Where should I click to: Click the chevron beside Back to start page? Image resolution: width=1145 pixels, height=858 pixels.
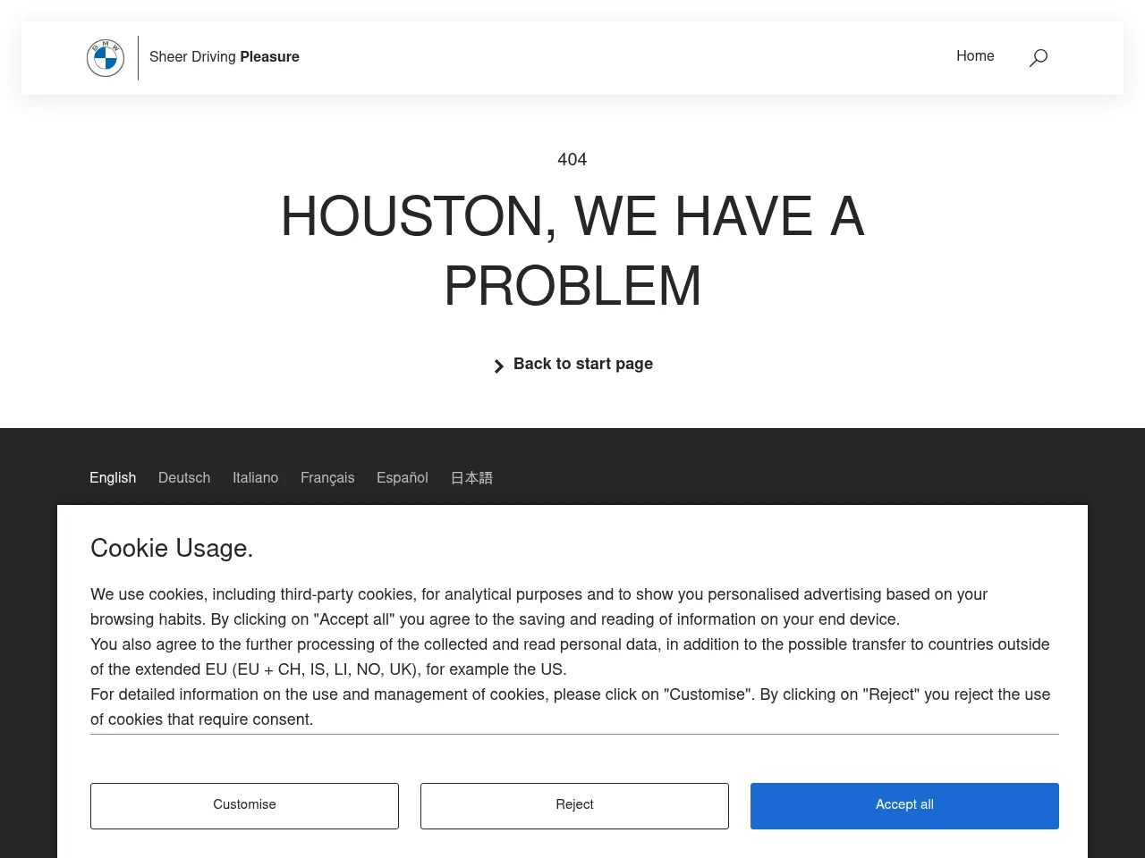(x=498, y=366)
